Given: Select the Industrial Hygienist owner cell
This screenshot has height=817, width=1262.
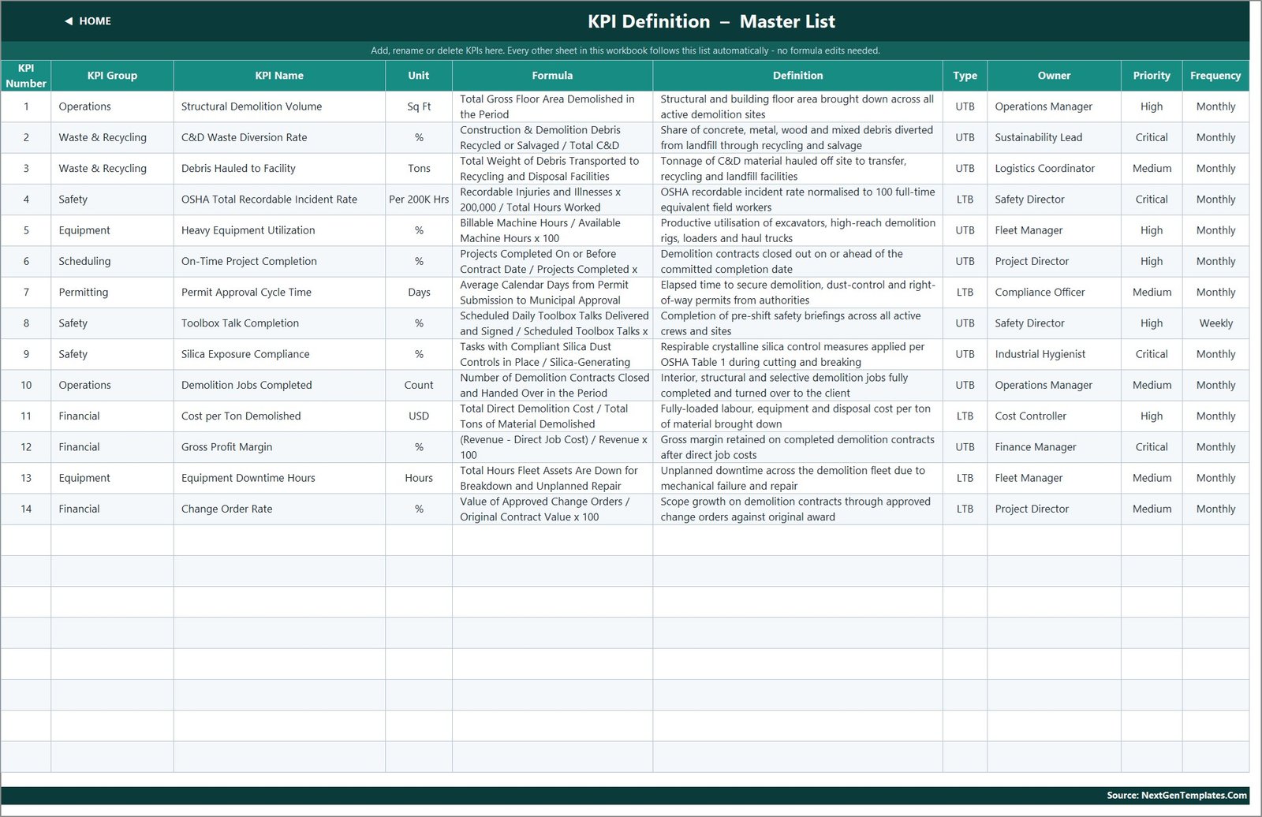Looking at the screenshot, I should (x=1054, y=354).
